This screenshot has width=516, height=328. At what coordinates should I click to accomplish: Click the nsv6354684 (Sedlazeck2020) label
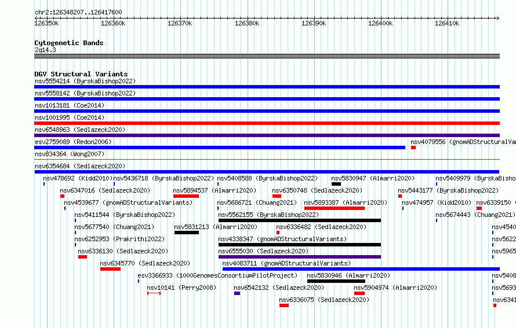(x=80, y=166)
